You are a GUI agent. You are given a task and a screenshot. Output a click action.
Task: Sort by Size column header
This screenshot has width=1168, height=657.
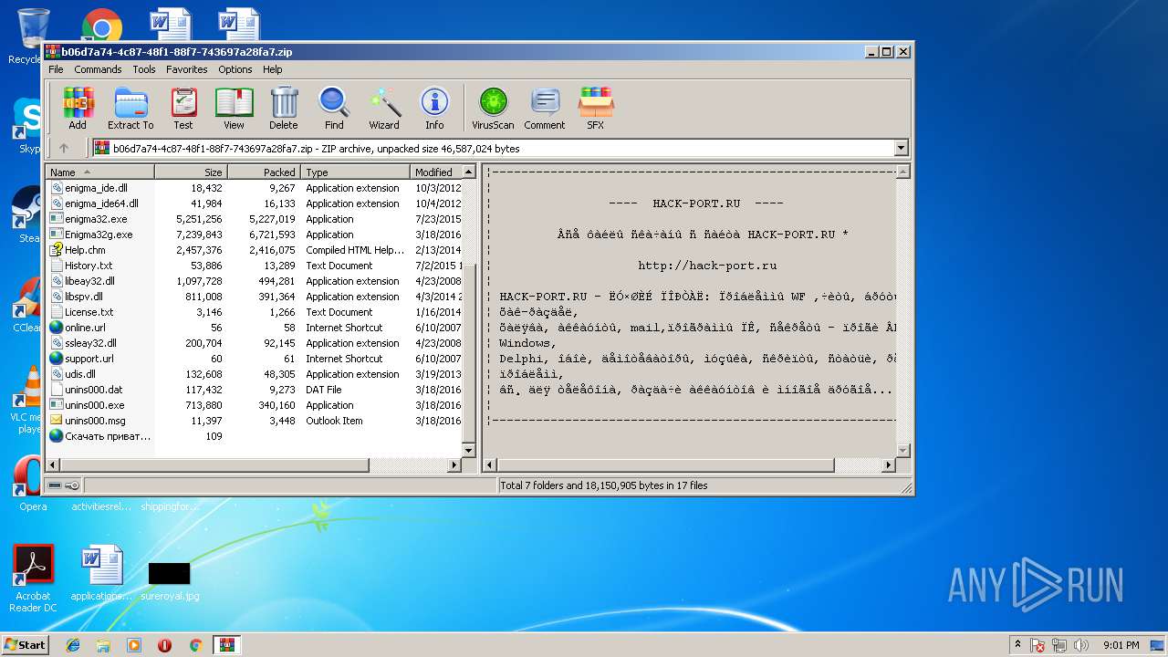point(191,172)
